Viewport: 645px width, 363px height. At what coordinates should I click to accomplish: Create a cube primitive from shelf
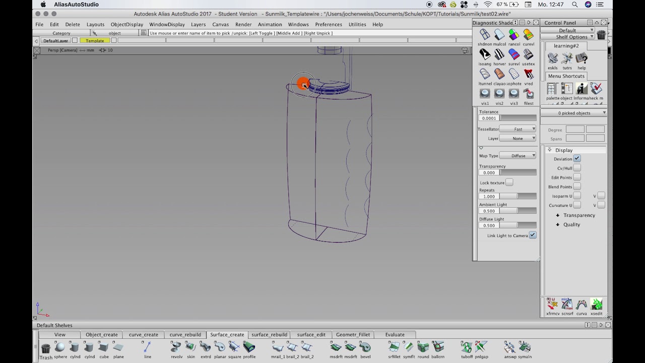coord(104,347)
